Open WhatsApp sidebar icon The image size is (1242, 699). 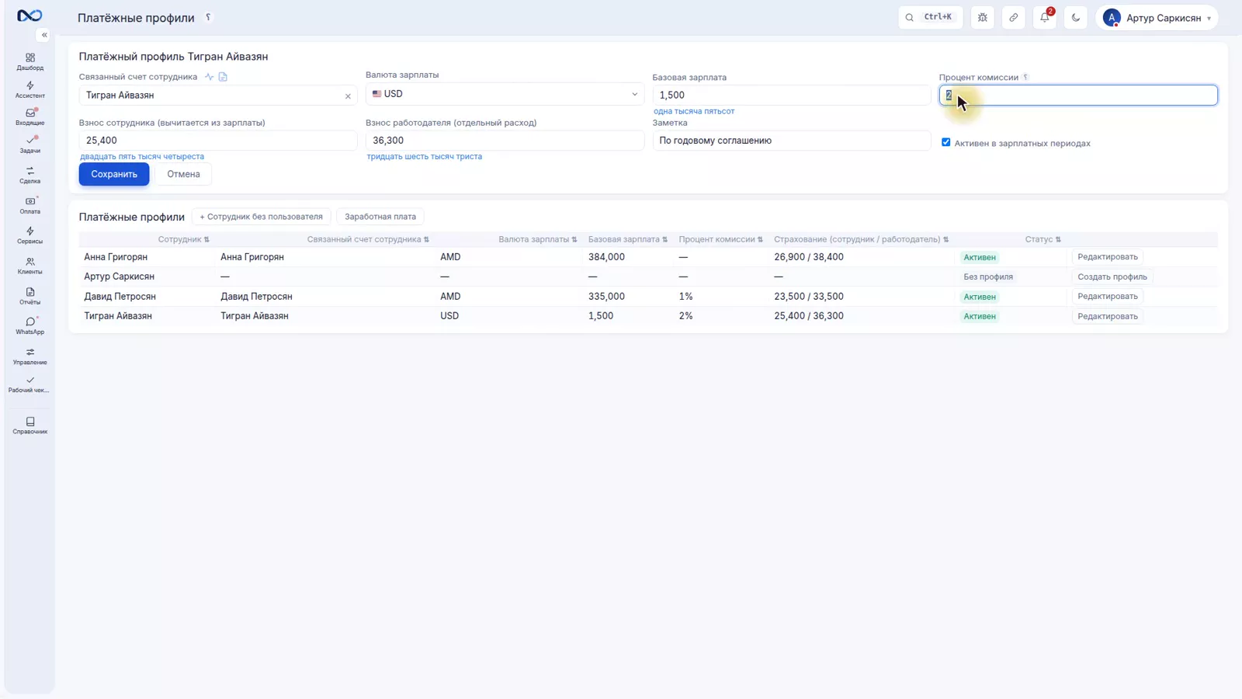tap(29, 325)
